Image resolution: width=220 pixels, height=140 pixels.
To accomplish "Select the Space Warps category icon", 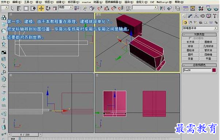I will coord(211,22).
